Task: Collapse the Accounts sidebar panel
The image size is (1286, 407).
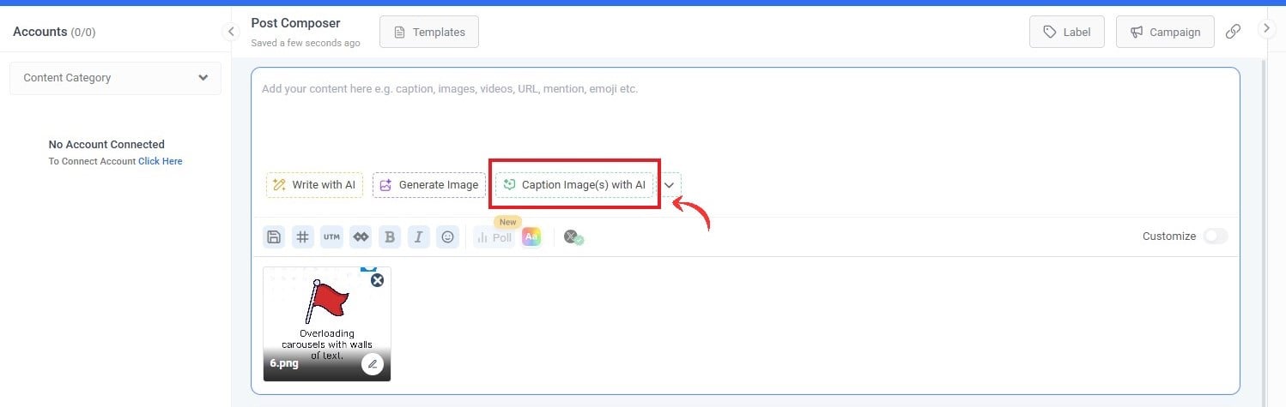Action: pyautogui.click(x=230, y=32)
